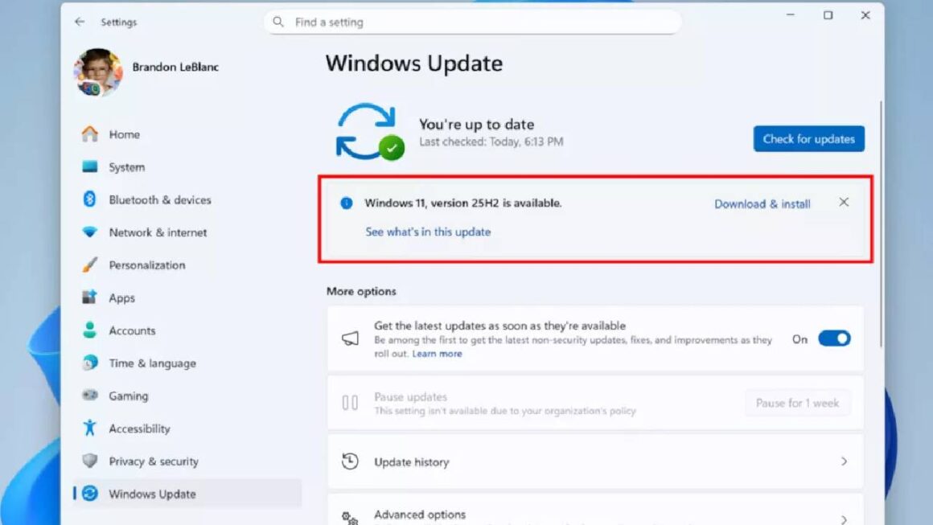933x525 pixels.
Task: Click the System monitor icon
Action: [x=90, y=166]
